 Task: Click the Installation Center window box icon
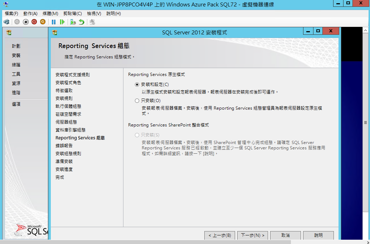pyautogui.click(x=9, y=32)
